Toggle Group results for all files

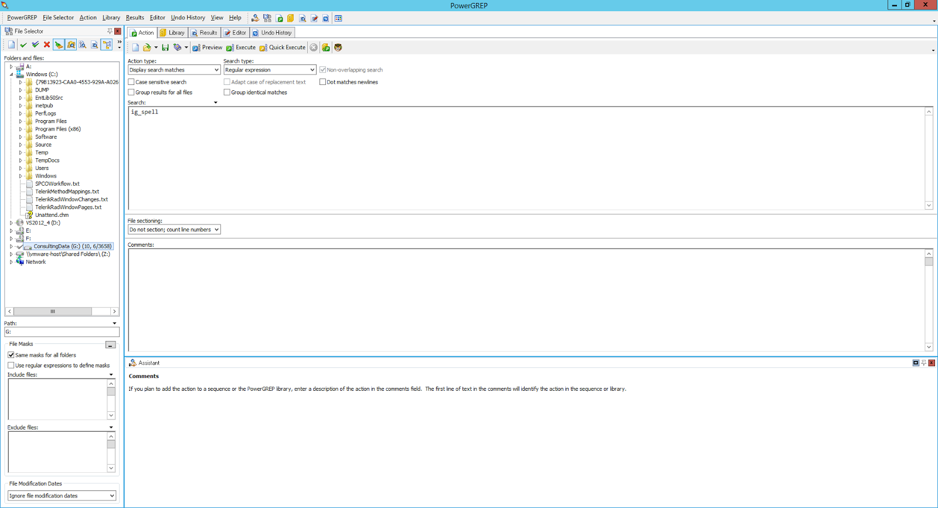coord(131,92)
